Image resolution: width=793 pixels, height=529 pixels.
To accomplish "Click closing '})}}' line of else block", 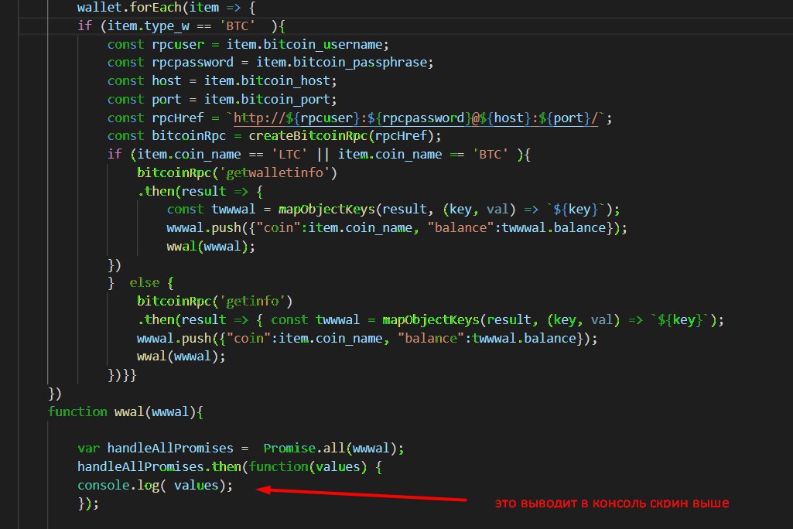I will click(122, 375).
